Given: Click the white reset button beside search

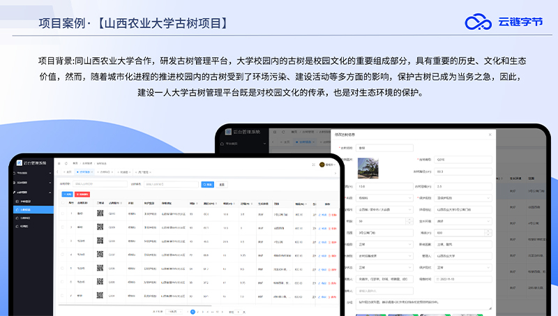Looking at the screenshot, I should click(x=222, y=184).
